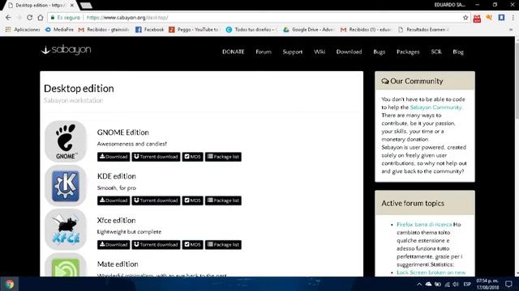The height and width of the screenshot is (291, 519).
Task: Open Packages navigation item
Action: (408, 52)
